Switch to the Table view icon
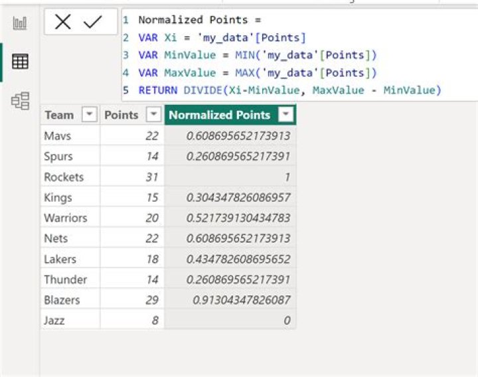This screenshot has width=478, height=377. (20, 62)
